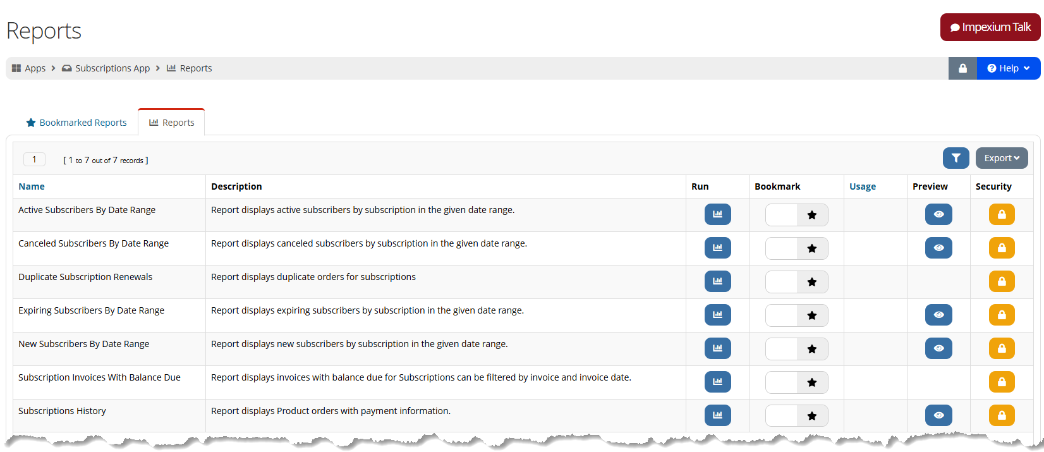
Task: Bookmark the Canceled Subscribers By Date Range report
Action: 797,248
